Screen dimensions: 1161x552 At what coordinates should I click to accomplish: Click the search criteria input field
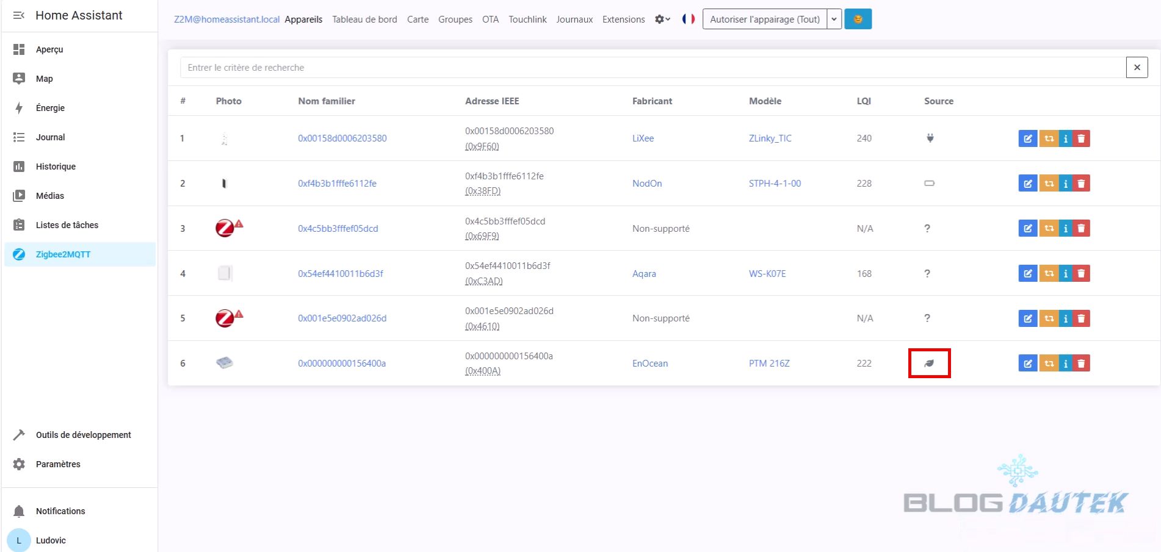(652, 68)
